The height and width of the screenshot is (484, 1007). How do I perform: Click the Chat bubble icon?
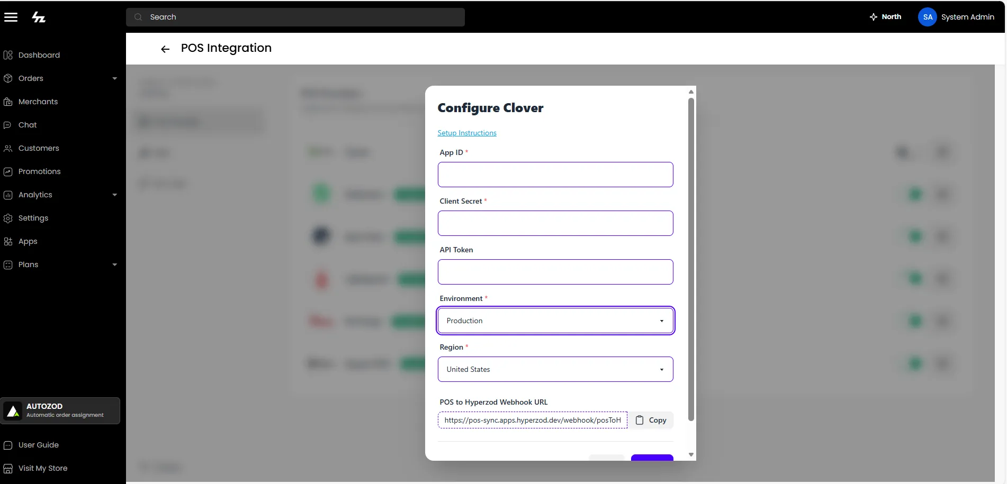8,125
